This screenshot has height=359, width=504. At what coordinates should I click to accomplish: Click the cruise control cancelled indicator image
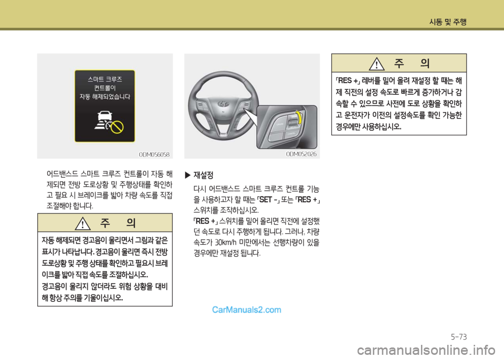(x=105, y=106)
